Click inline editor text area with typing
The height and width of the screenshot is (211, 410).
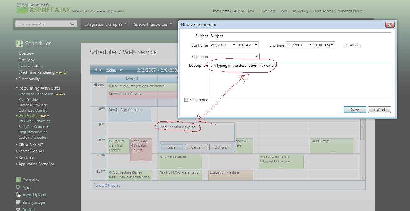197,133
